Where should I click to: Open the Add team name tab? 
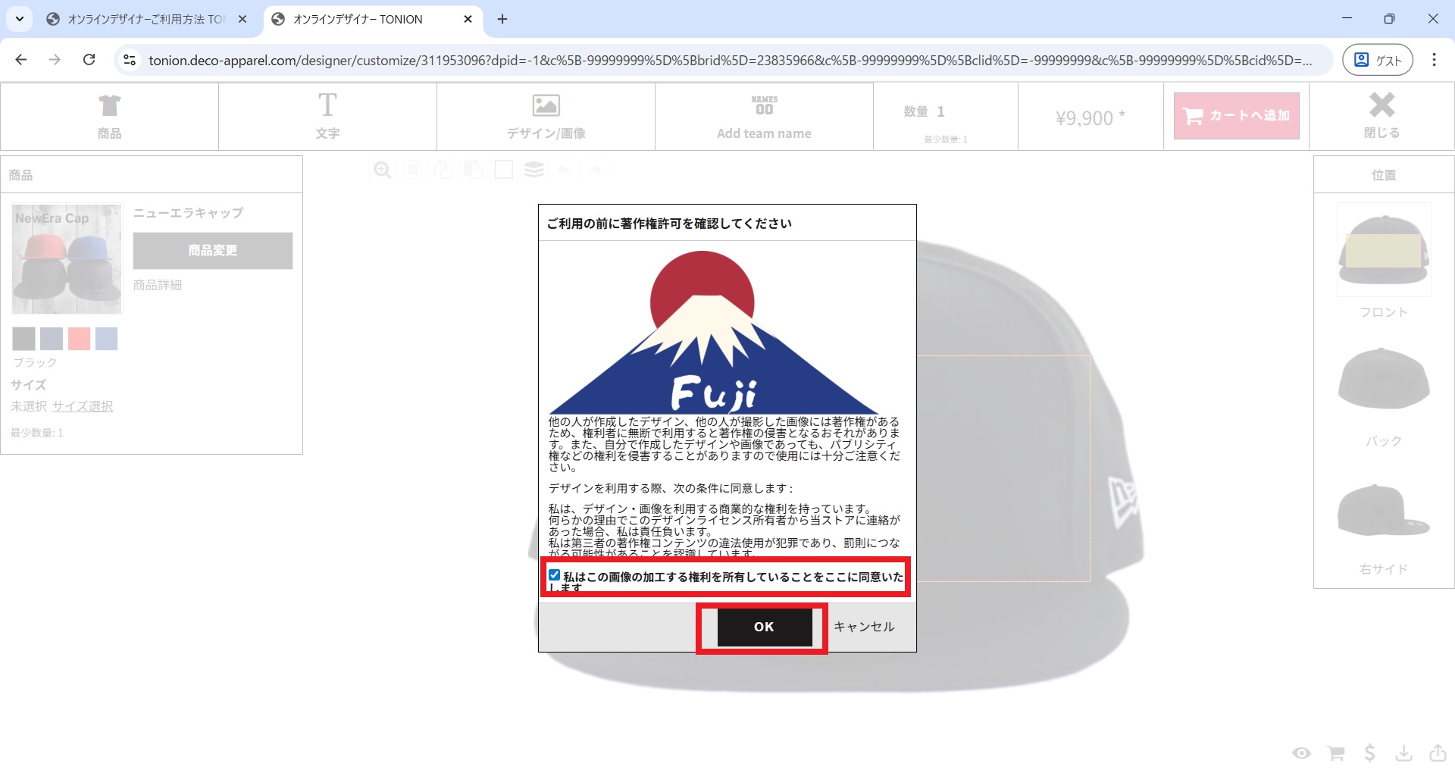pyautogui.click(x=764, y=117)
